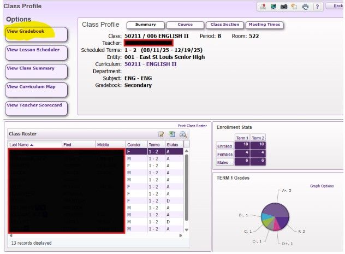Click the monitor screen icon in toolbar
Viewport: 345px width, 254px height.
[273, 7]
